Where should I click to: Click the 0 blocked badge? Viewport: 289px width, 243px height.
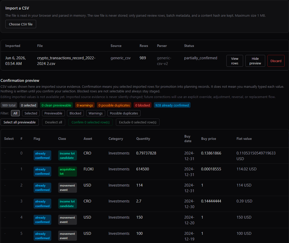coord(143,105)
